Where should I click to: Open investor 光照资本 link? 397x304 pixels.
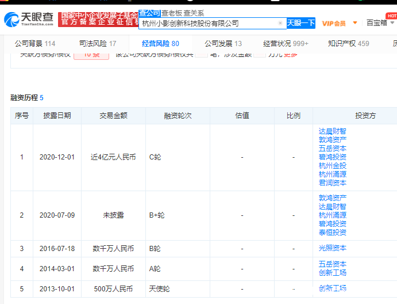click(333, 248)
